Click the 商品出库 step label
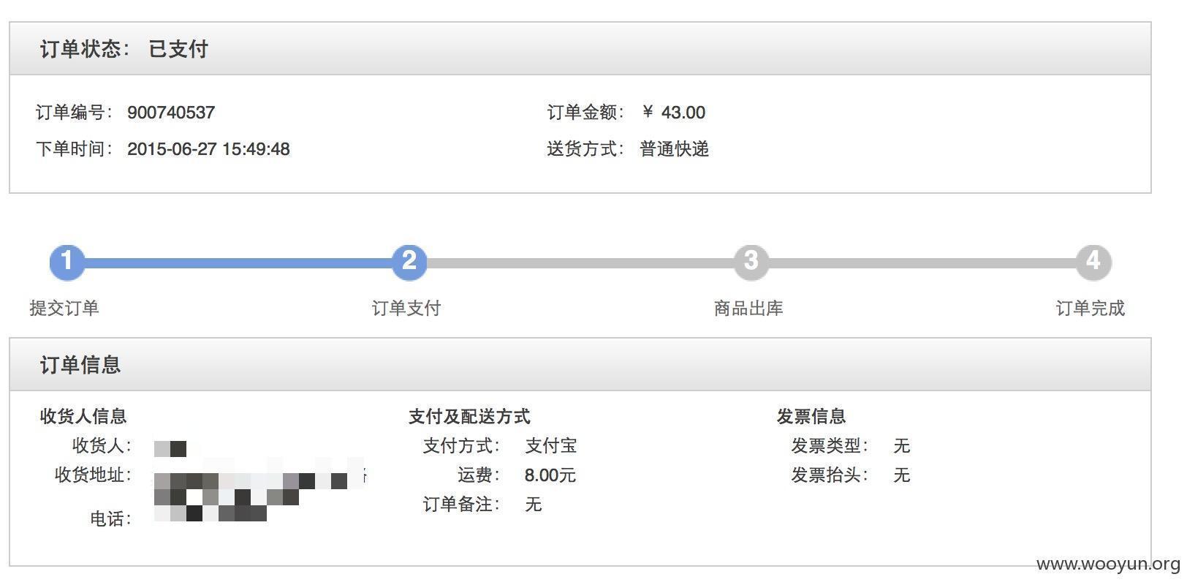This screenshot has width=1187, height=585. coord(748,308)
